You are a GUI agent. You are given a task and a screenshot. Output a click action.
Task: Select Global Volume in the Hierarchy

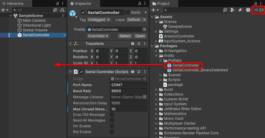(x=35, y=30)
